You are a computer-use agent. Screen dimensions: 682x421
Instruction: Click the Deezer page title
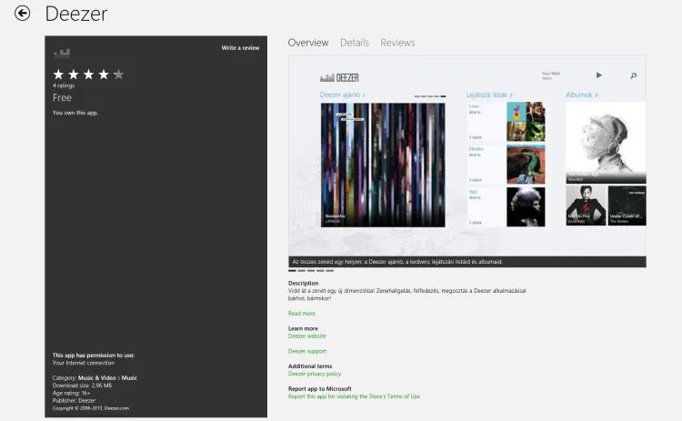point(76,14)
